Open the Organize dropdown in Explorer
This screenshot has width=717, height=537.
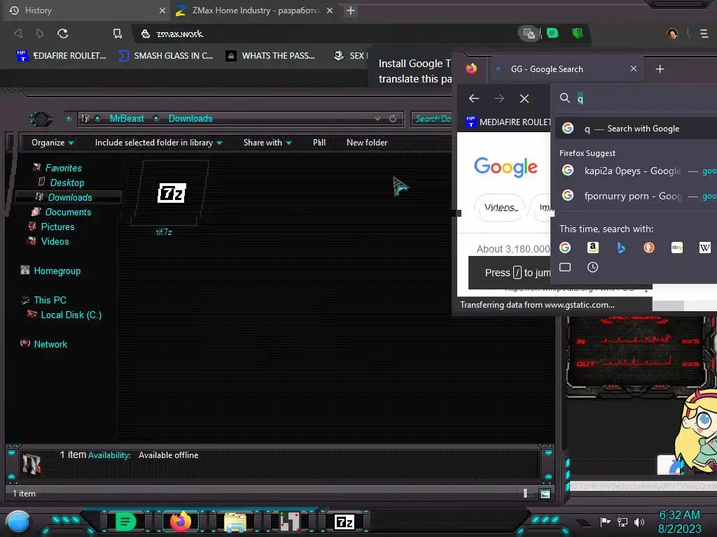coord(53,143)
